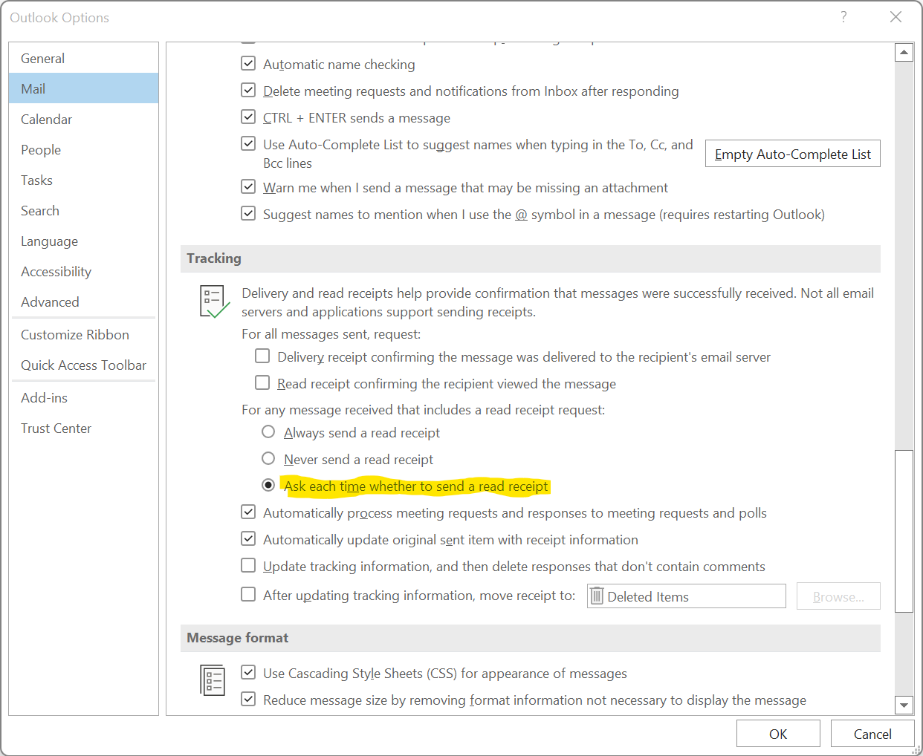Uncheck Automatic name checking
This screenshot has height=756, width=923.
pyautogui.click(x=249, y=64)
